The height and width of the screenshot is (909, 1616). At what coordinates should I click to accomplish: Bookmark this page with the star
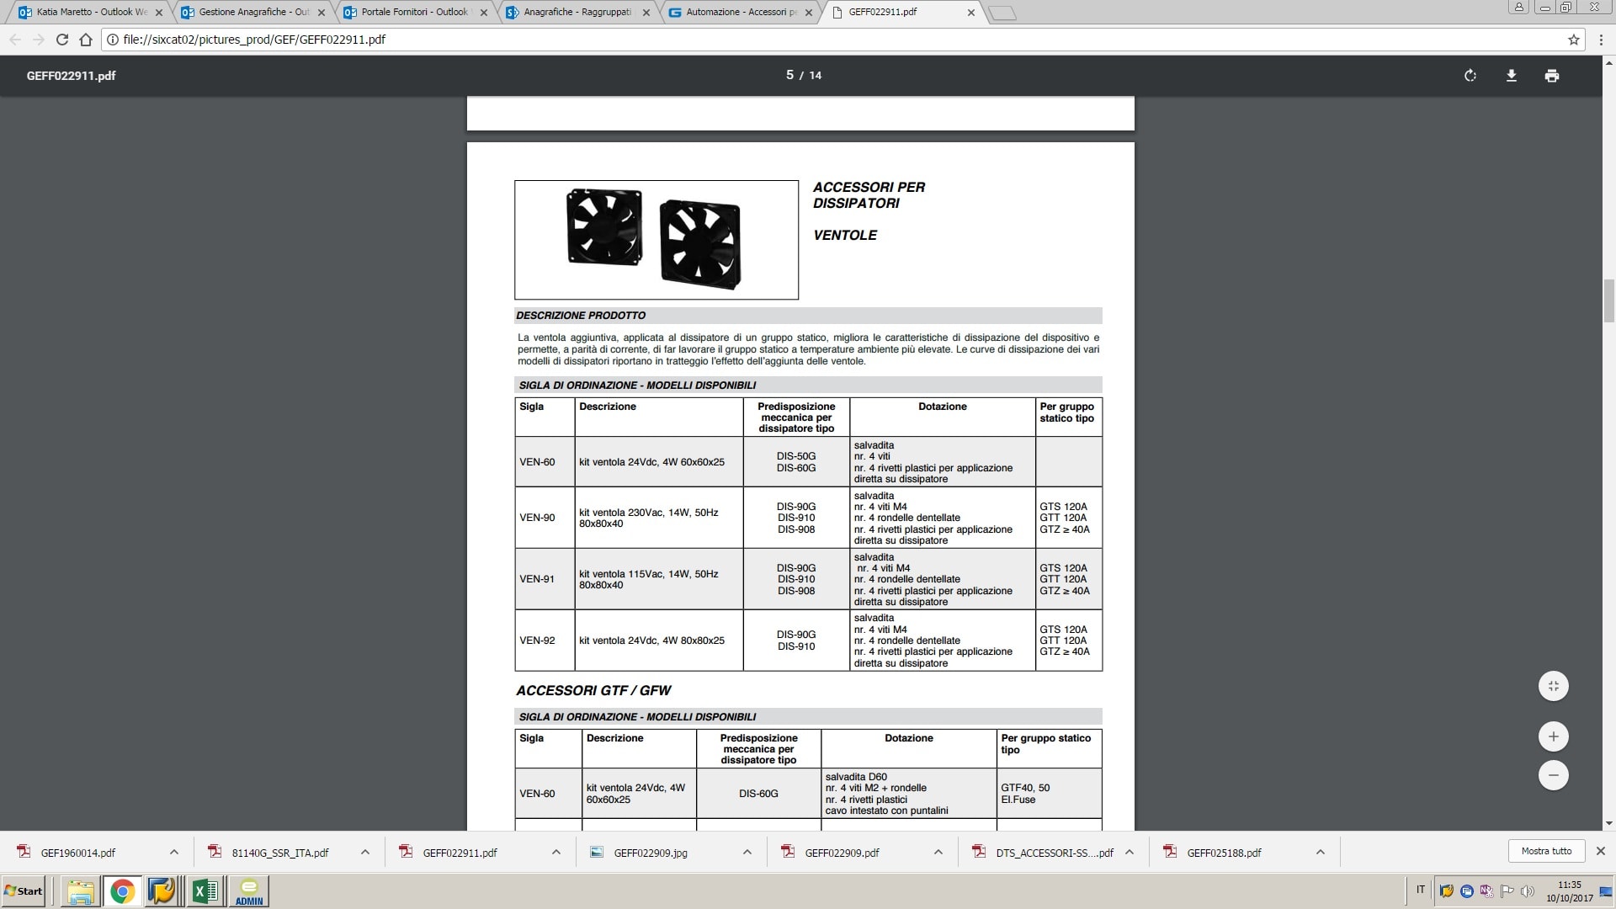click(1573, 40)
